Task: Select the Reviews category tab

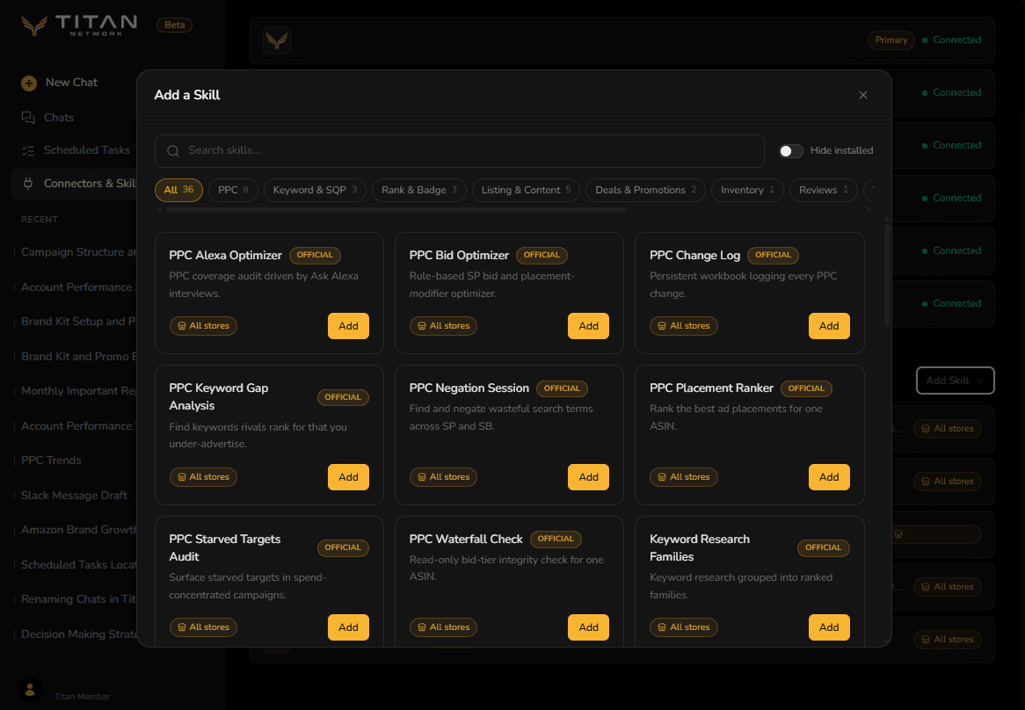Action: point(823,190)
